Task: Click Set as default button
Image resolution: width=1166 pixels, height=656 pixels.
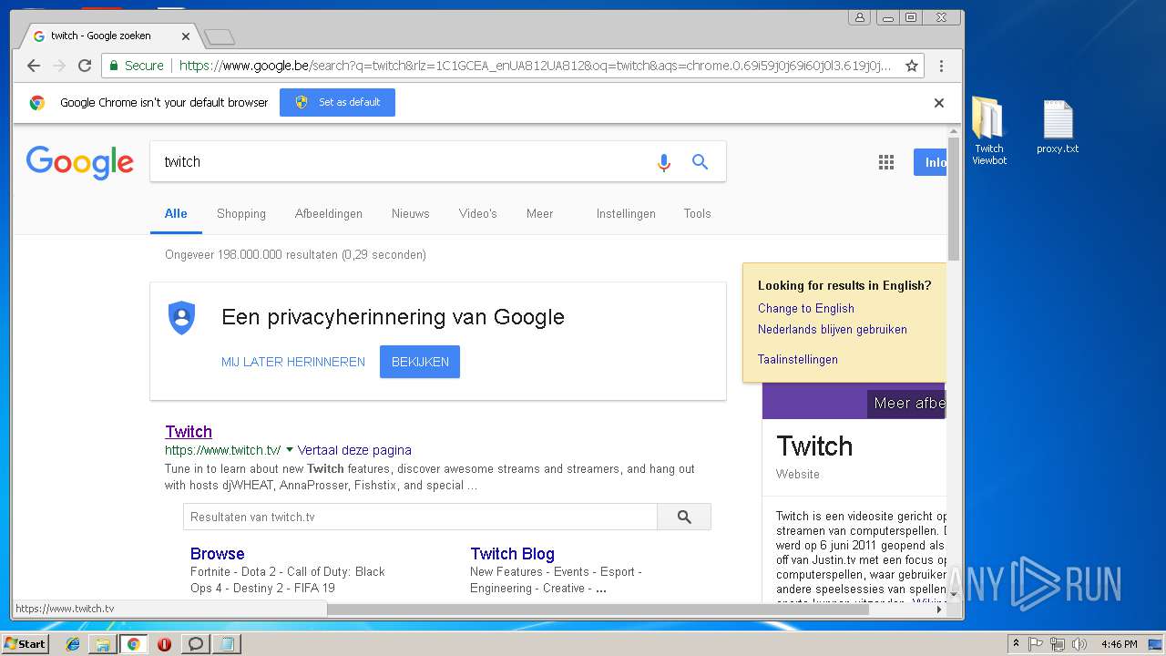Action: (x=337, y=102)
